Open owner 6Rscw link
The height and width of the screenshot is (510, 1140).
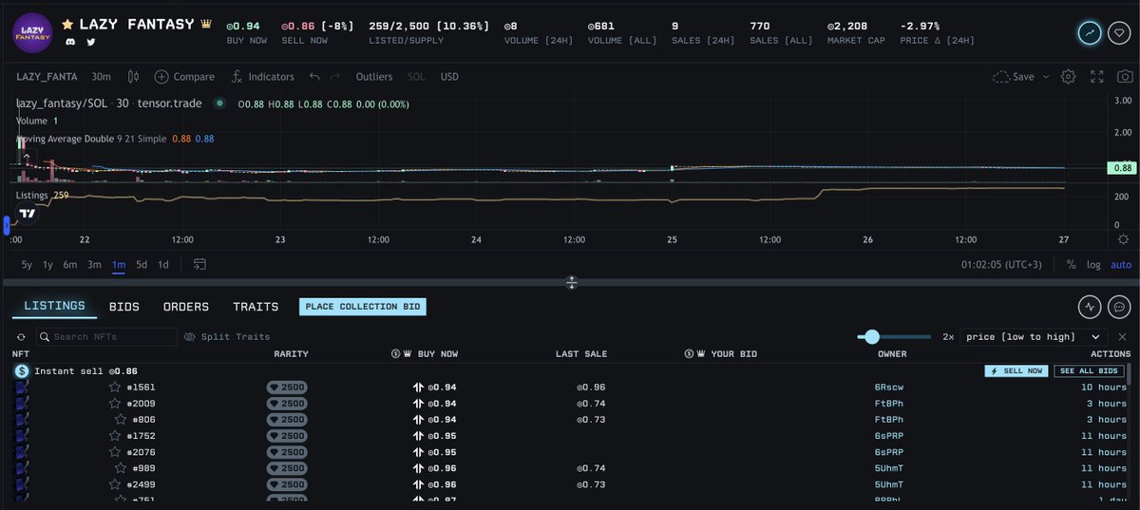tap(889, 387)
